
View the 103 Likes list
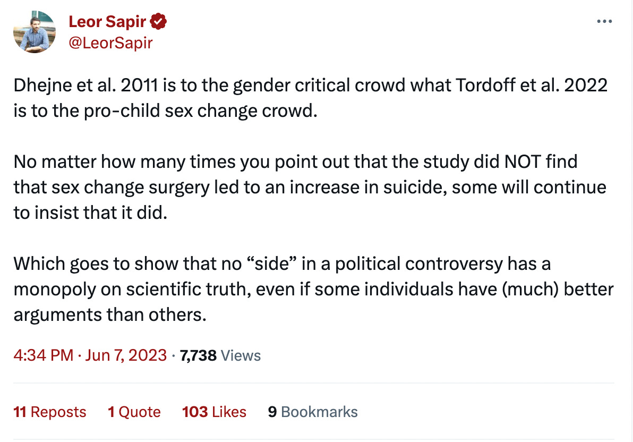click(x=214, y=412)
